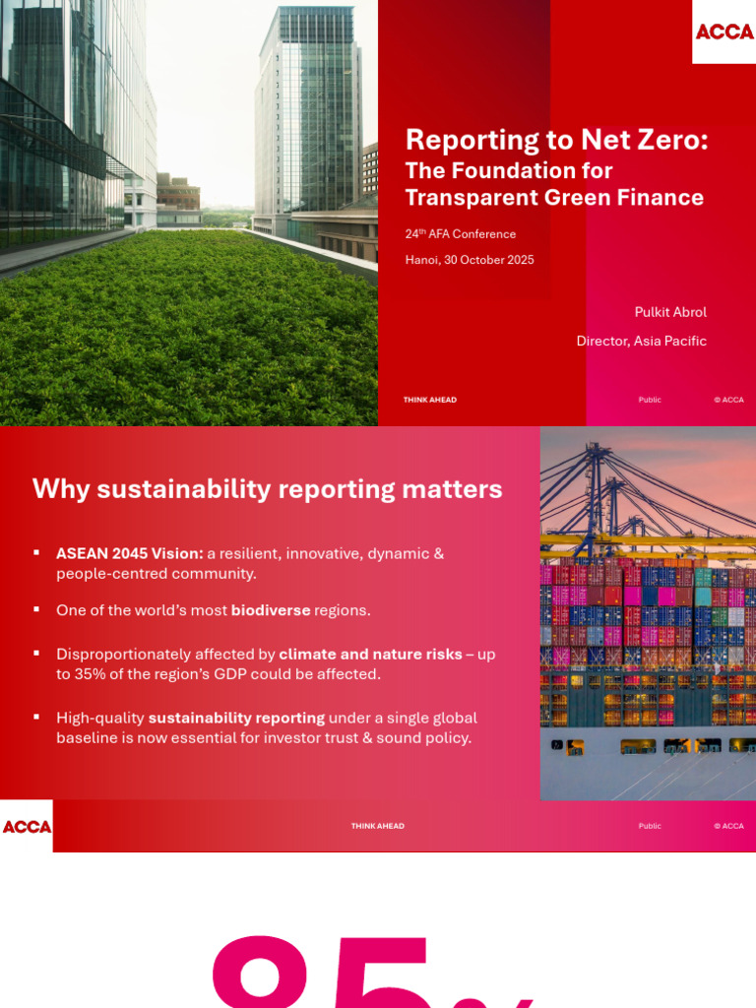Image resolution: width=756 pixels, height=1008 pixels.
Task: Click the '24th AFA Conference' line
Action: (x=461, y=234)
